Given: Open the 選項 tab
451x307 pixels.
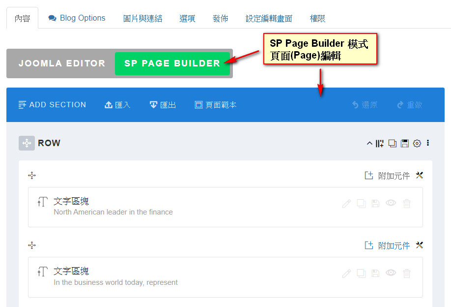Looking at the screenshot, I should [187, 18].
